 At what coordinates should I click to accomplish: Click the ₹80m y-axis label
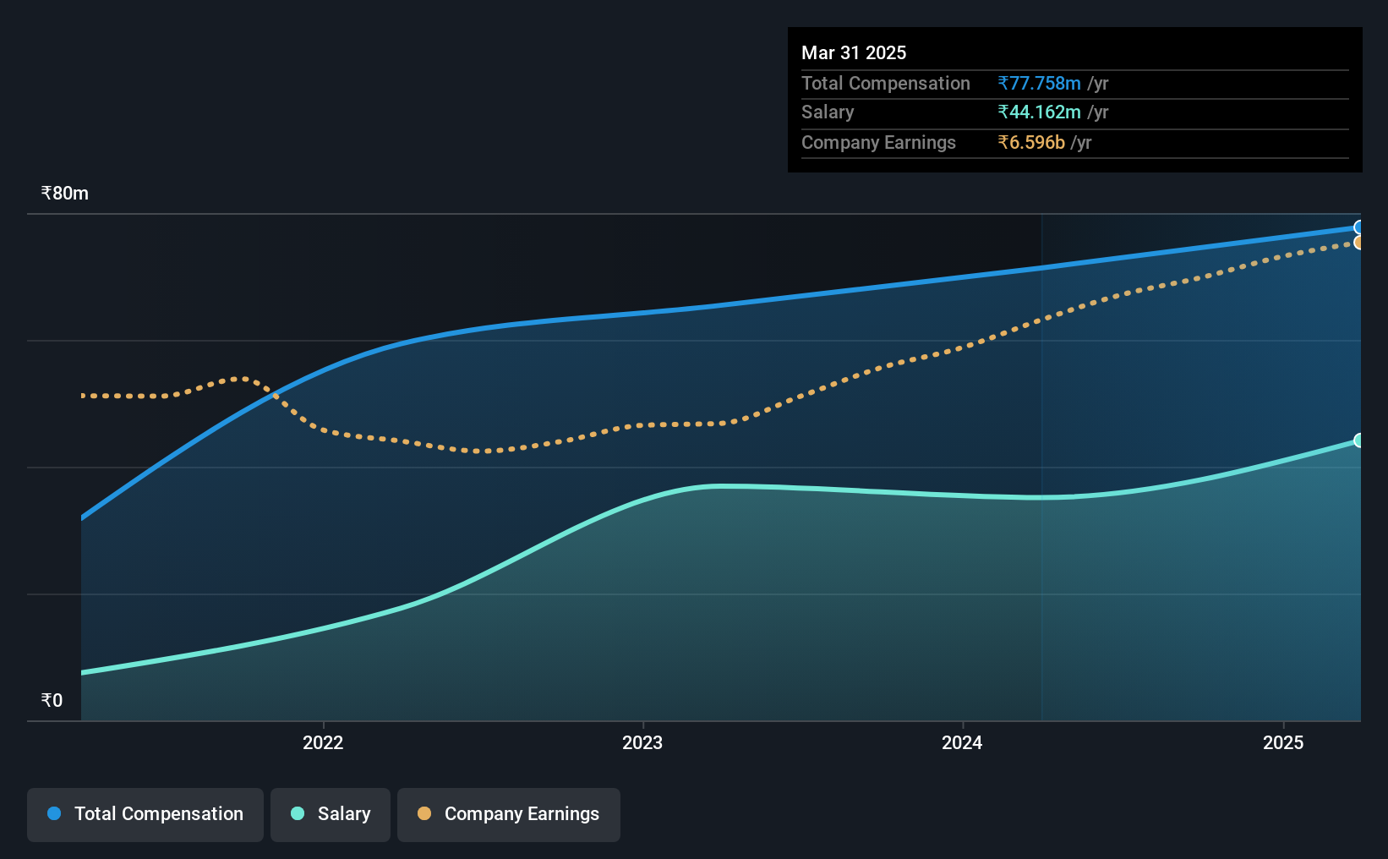[65, 193]
